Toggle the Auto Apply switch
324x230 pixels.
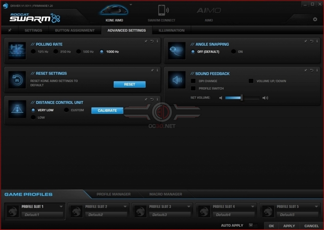[253, 225]
